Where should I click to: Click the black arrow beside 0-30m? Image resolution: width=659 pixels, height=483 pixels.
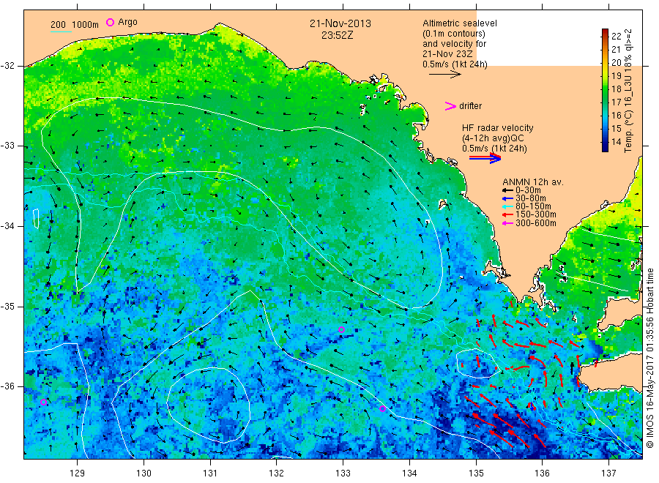click(x=507, y=190)
